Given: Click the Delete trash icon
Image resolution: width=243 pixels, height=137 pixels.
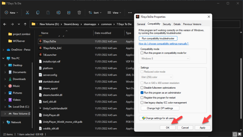Looking at the screenshot, I should (x=79, y=13).
